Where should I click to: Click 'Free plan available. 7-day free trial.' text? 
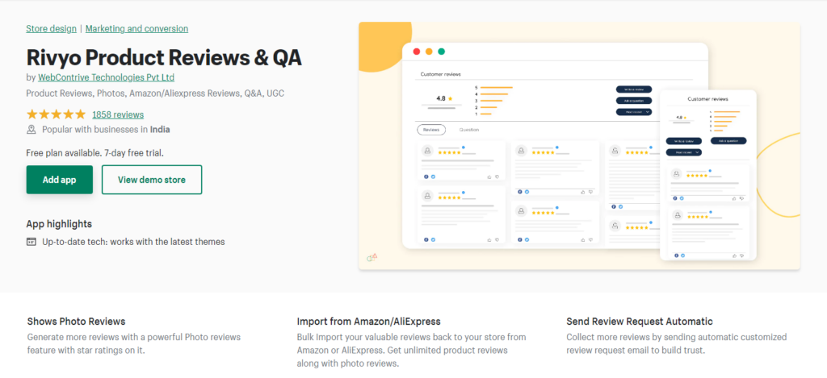95,153
